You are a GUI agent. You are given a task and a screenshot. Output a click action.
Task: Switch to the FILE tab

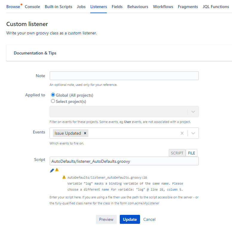pos(191,153)
